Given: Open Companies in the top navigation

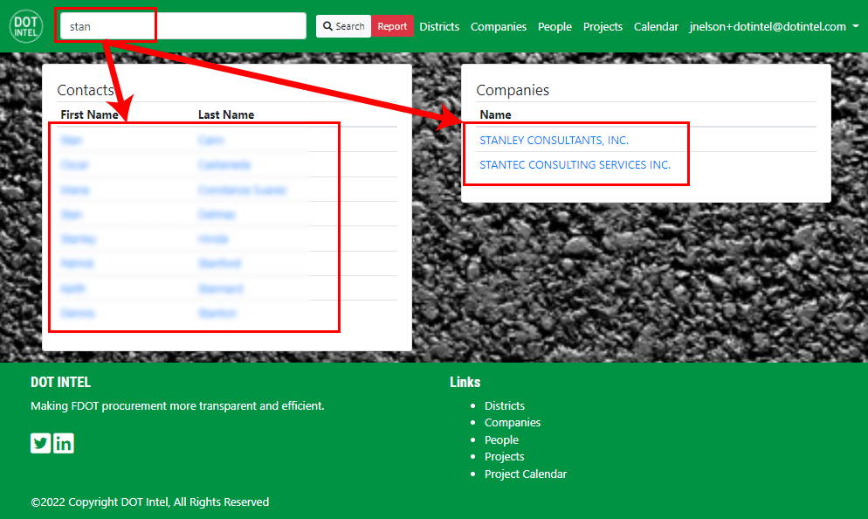Looking at the screenshot, I should 499,26.
